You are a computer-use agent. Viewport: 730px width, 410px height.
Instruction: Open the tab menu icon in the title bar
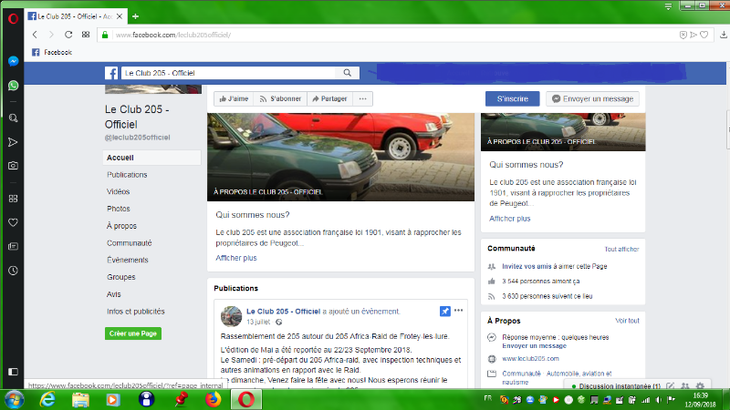point(668,6)
